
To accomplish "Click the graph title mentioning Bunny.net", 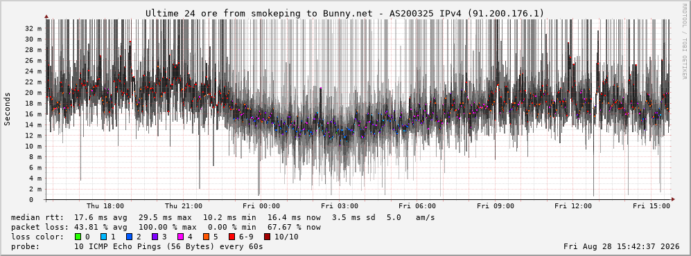I will tap(344, 14).
